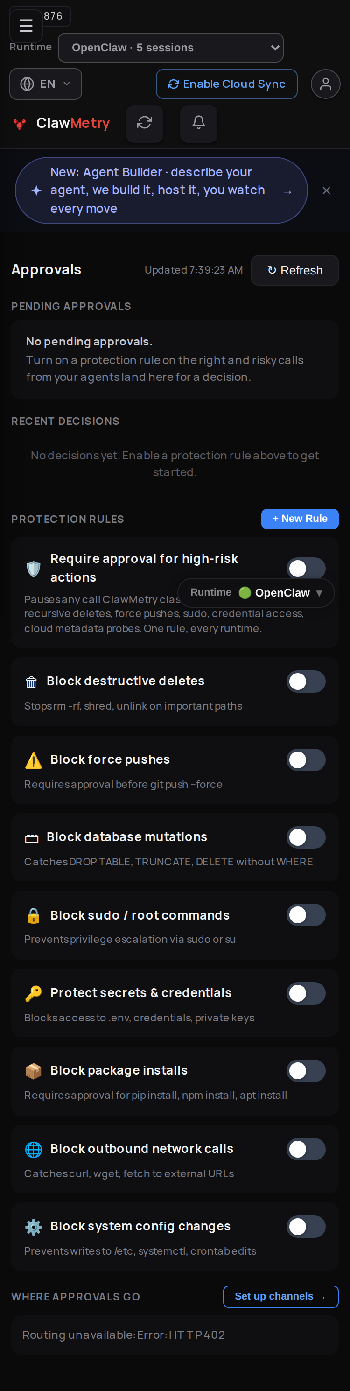Image resolution: width=350 pixels, height=1391 pixels.
Task: Expand the EN language selector
Action: click(46, 84)
